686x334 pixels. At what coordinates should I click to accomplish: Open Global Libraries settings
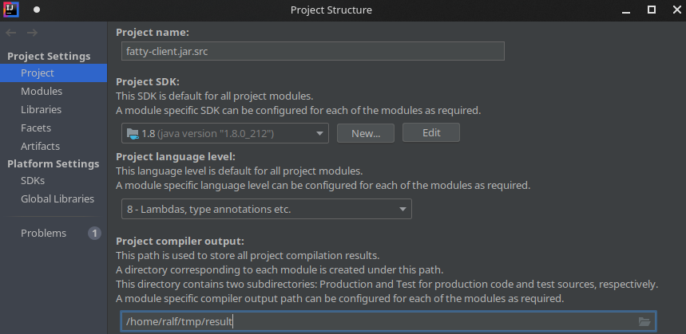coord(57,198)
